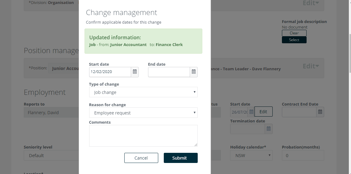Click Clear under Formal job description
This screenshot has height=174, width=351.
click(294, 33)
